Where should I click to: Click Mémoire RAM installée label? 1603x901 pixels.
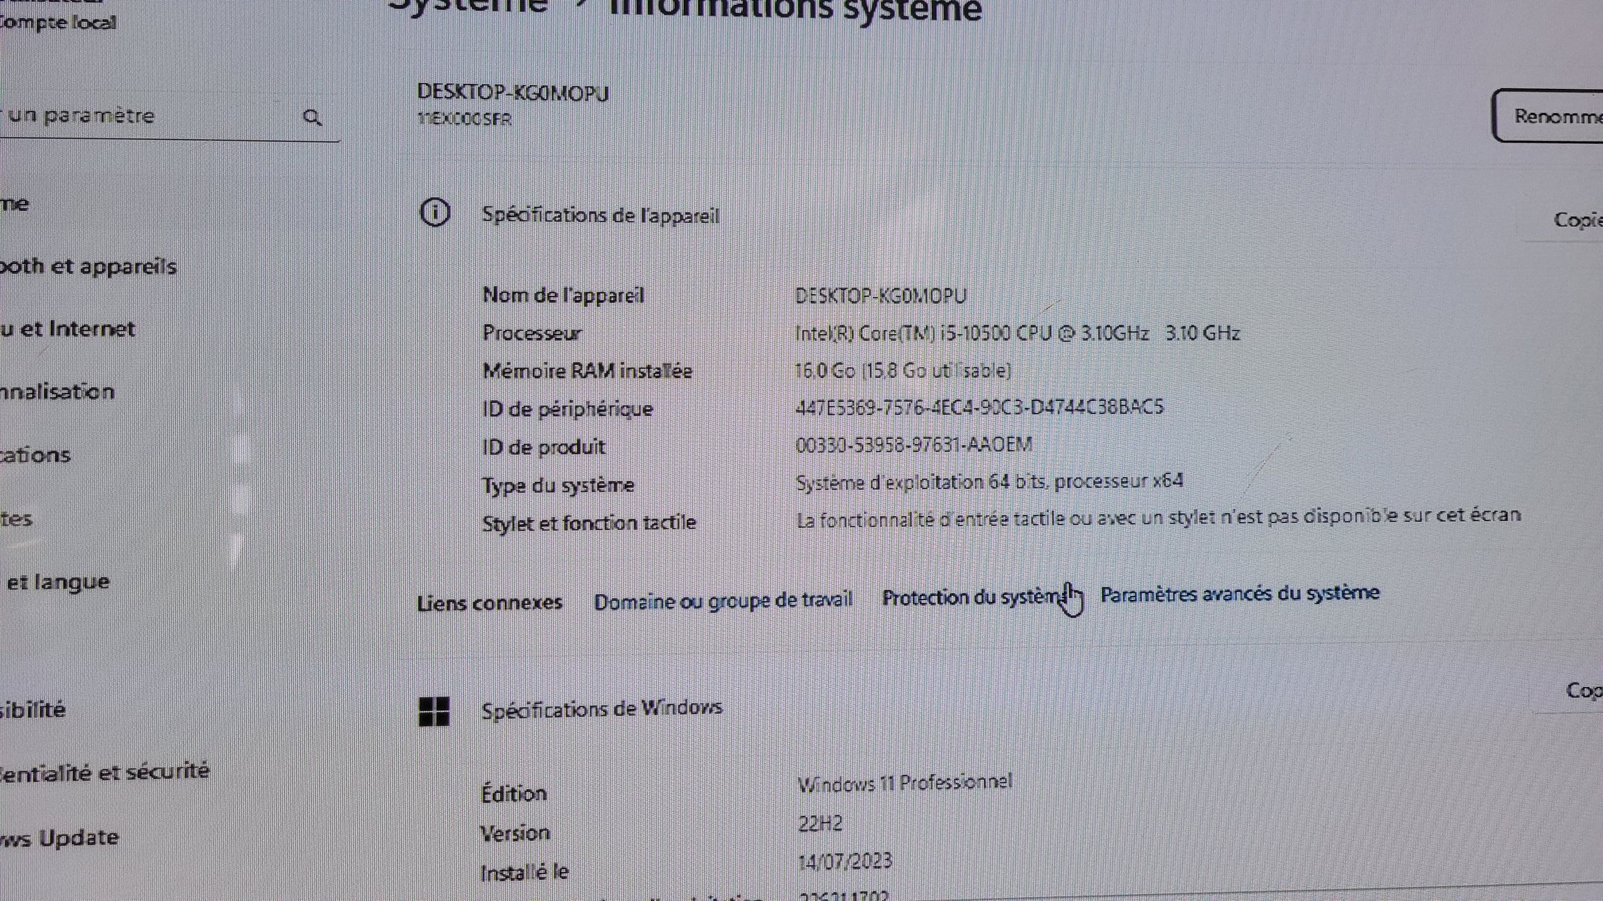[587, 371]
